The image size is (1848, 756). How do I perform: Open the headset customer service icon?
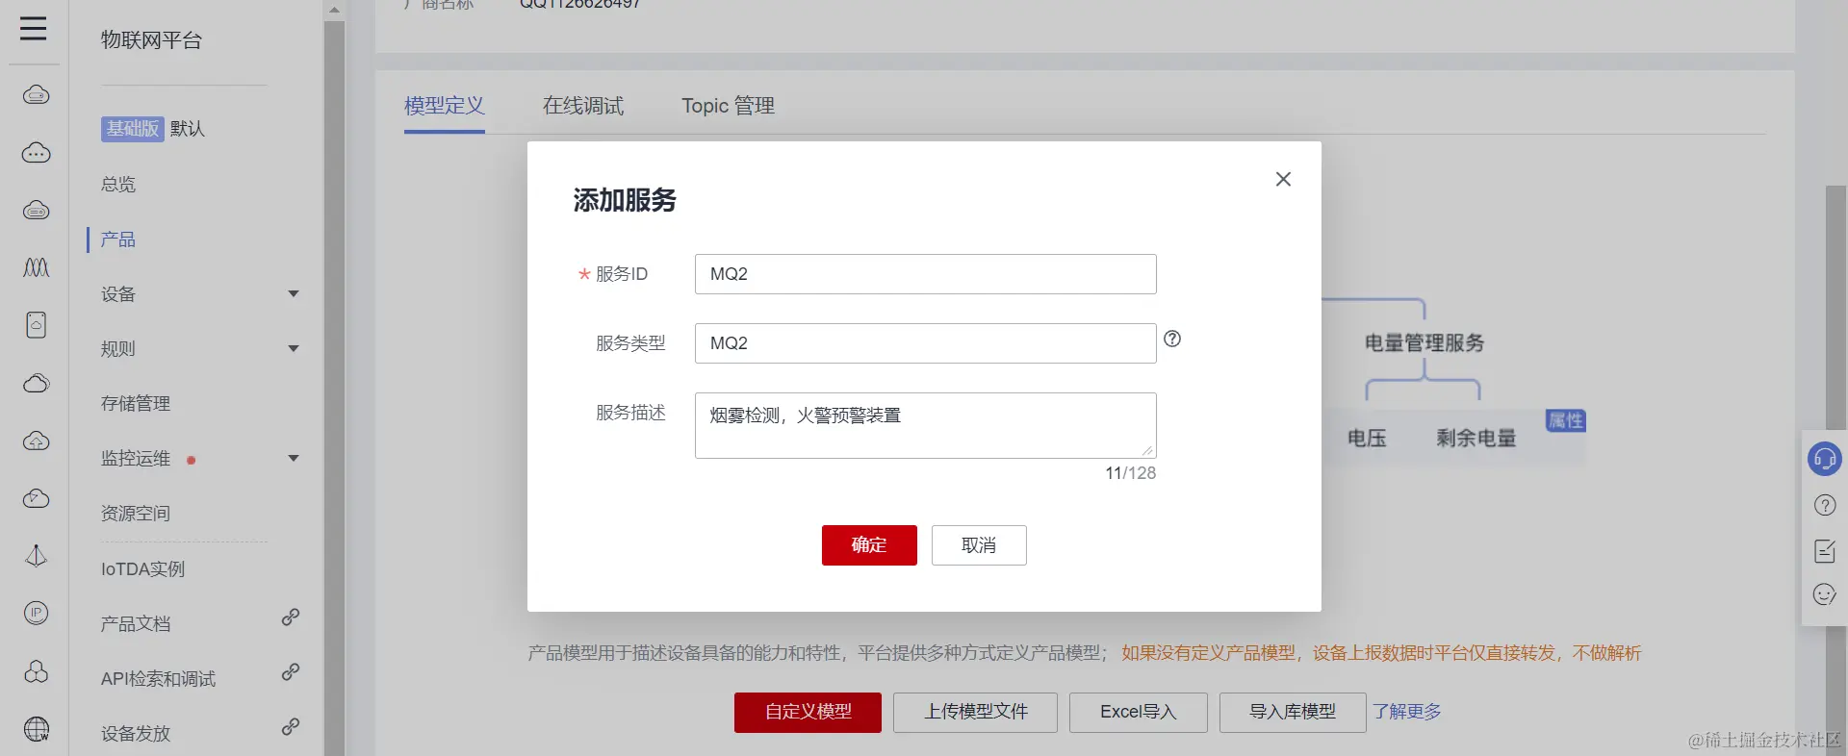[x=1825, y=459]
